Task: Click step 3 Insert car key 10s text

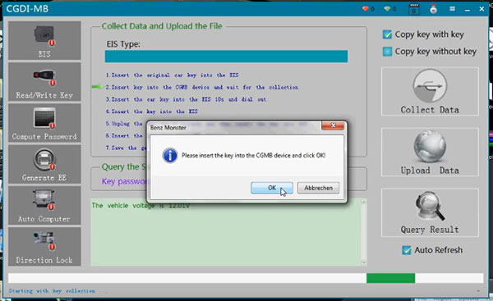Action: [186, 99]
